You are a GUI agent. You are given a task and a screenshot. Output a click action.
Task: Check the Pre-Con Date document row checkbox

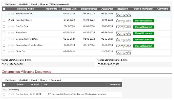[x=4, y=94]
